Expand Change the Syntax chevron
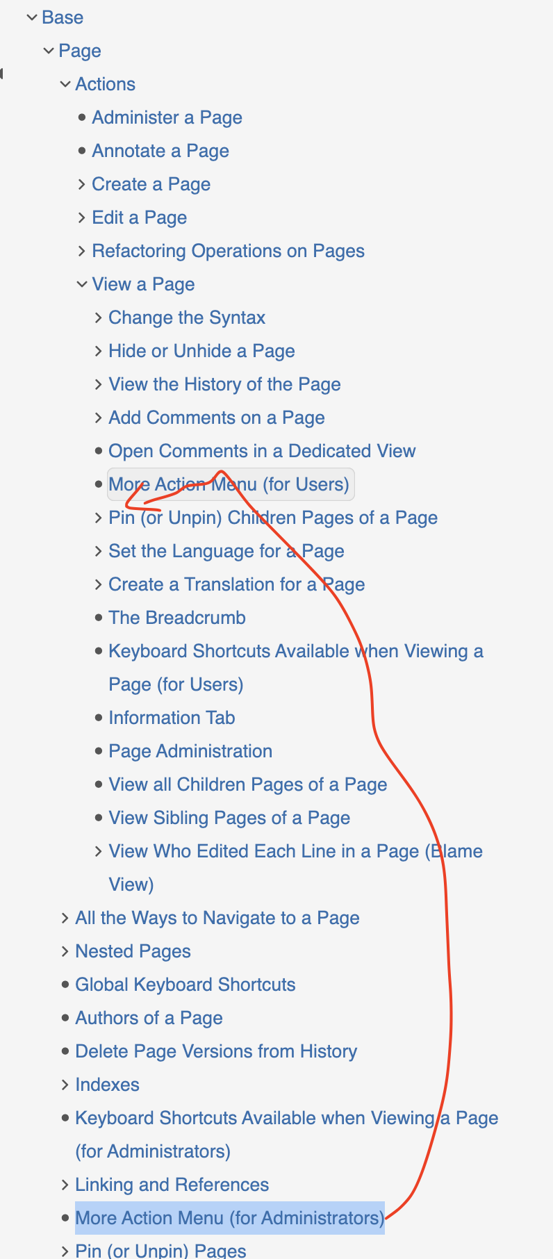This screenshot has width=553, height=1259. click(99, 318)
